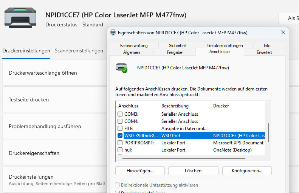
Task: Open Druckerwarteschlange öffnen in Settings
Action: tap(54, 73)
